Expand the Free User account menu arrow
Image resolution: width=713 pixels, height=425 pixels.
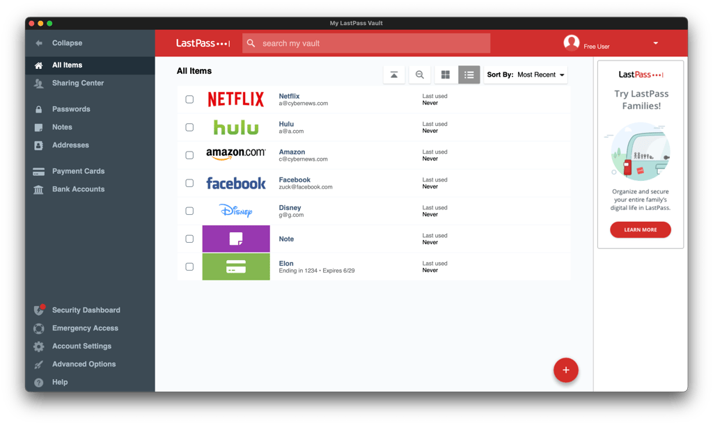tap(656, 43)
